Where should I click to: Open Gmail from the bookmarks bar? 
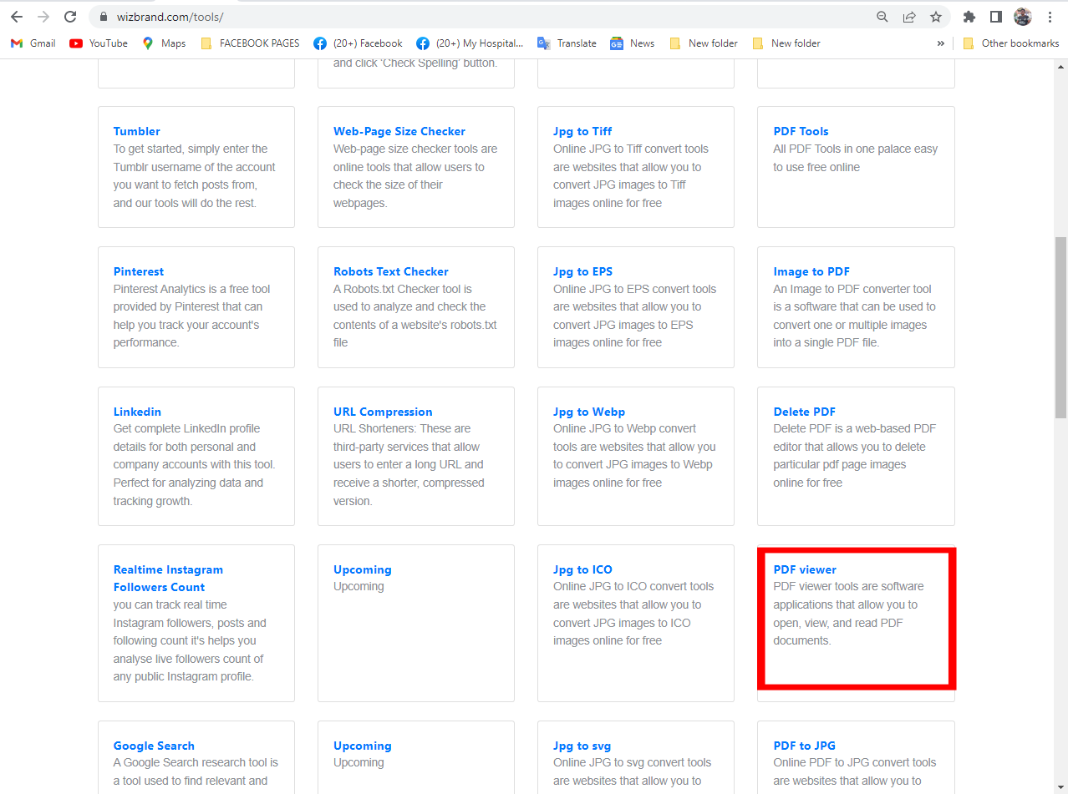[32, 43]
